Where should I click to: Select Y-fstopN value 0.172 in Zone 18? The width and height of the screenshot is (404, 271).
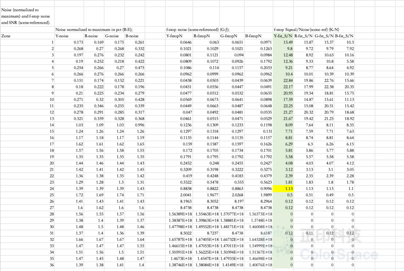(x=179, y=150)
